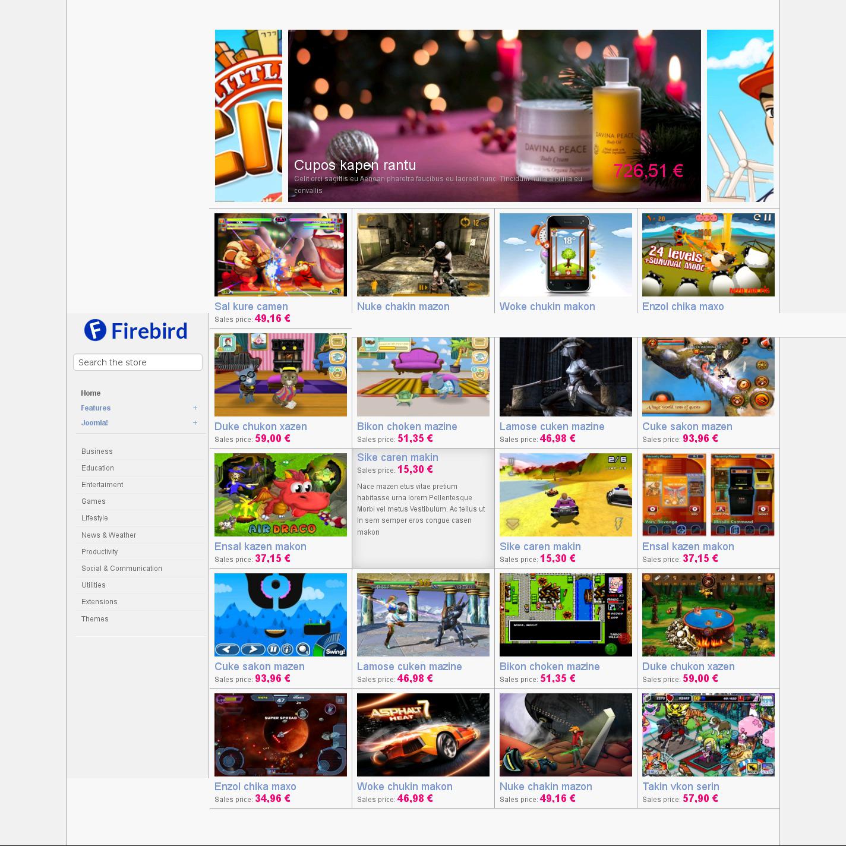Open the Swing! game thumbnail
Viewport: 846px width, 846px height.
tap(280, 615)
